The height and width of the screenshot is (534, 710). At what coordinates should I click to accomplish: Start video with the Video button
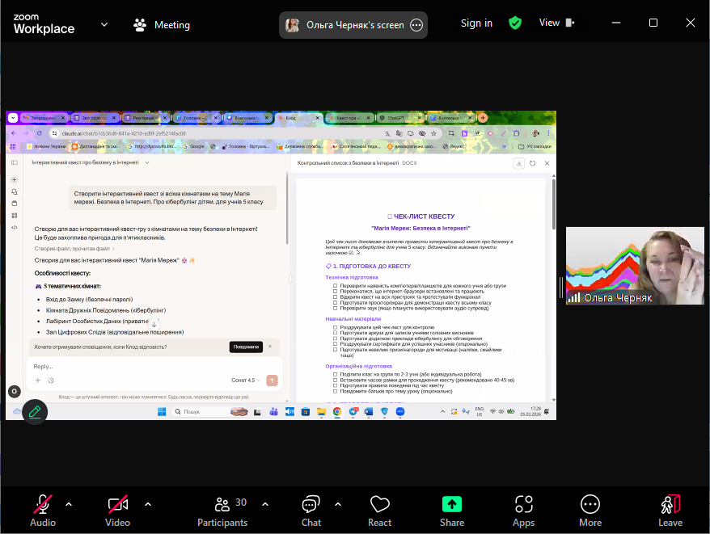(117, 511)
